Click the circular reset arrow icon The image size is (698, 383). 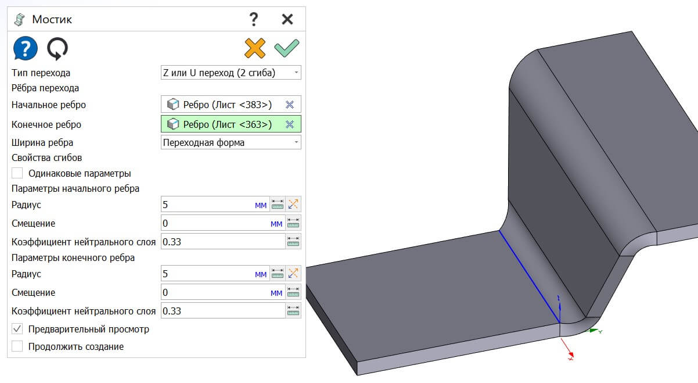[57, 49]
